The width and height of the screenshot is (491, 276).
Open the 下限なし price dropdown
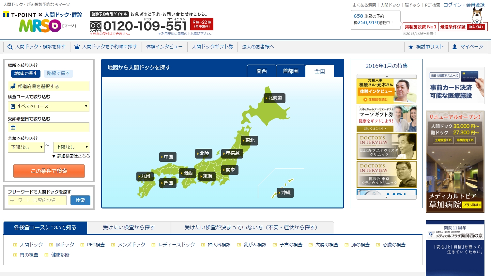click(x=26, y=147)
